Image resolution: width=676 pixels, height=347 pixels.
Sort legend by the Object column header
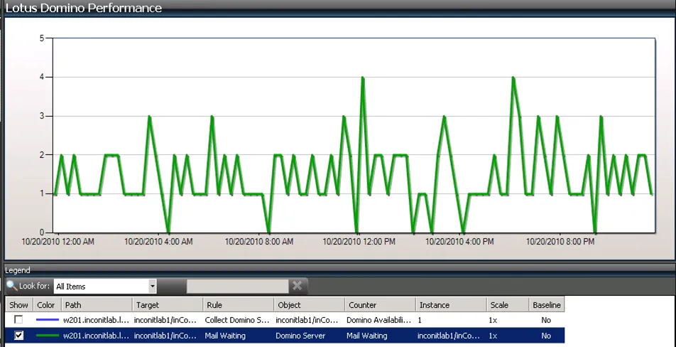click(x=309, y=305)
